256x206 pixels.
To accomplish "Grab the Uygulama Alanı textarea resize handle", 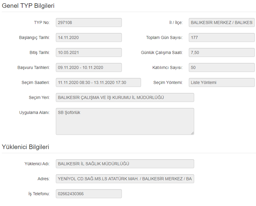I will (x=192, y=133).
